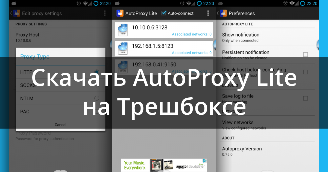328x172 pixels.
Task: Enable the Save log to file checkbox
Action: click(x=306, y=98)
